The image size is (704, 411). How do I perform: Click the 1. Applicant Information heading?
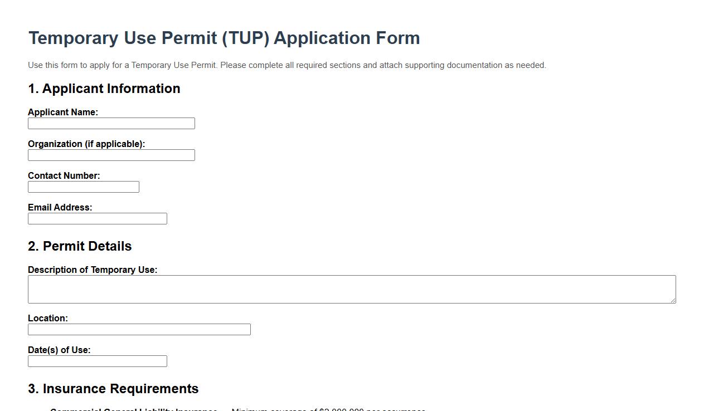click(x=104, y=88)
